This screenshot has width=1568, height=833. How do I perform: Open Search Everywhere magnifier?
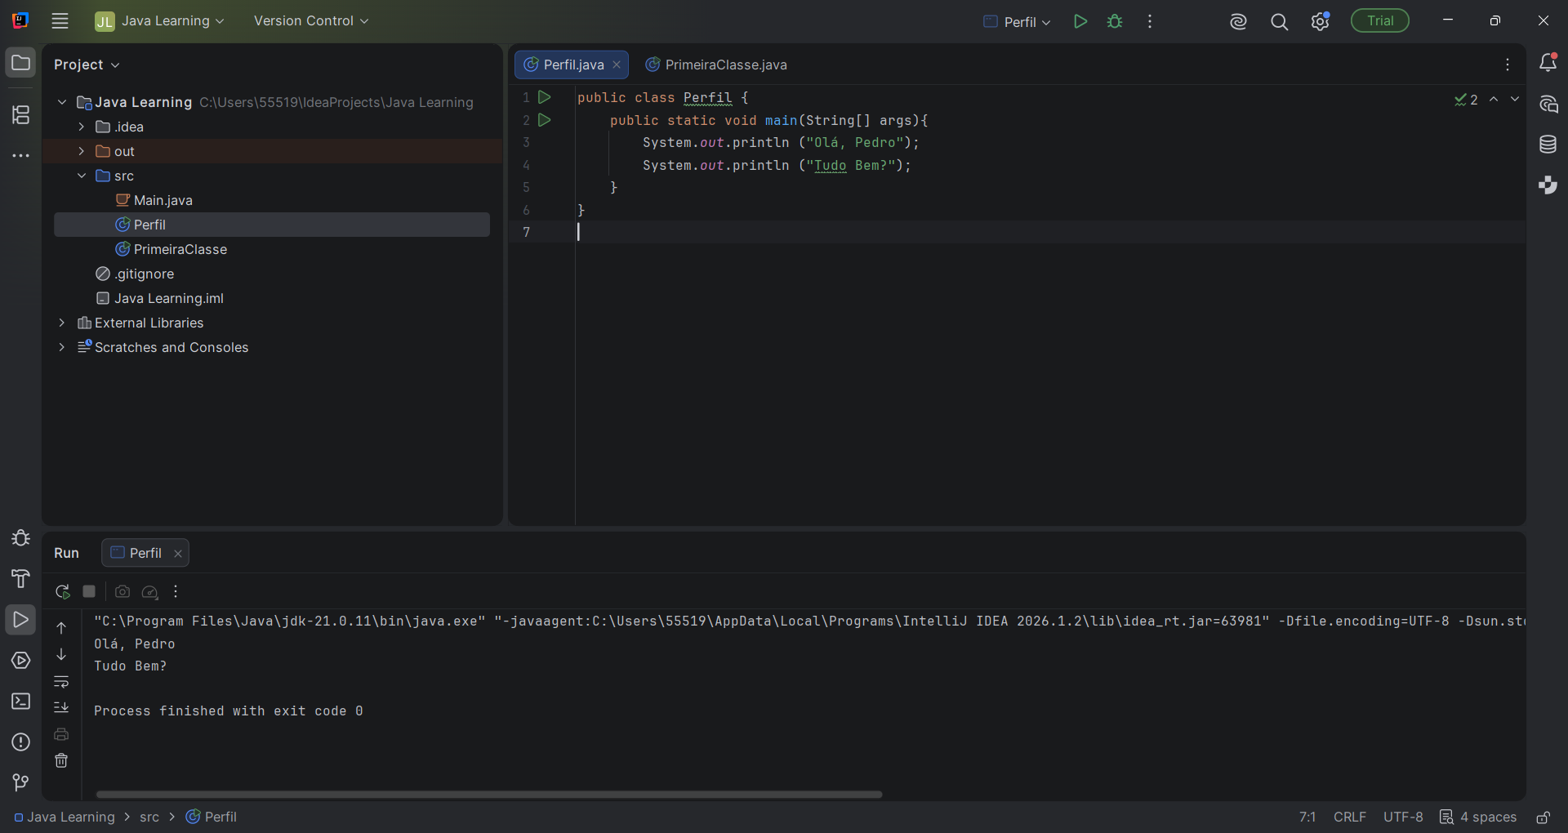pos(1279,22)
